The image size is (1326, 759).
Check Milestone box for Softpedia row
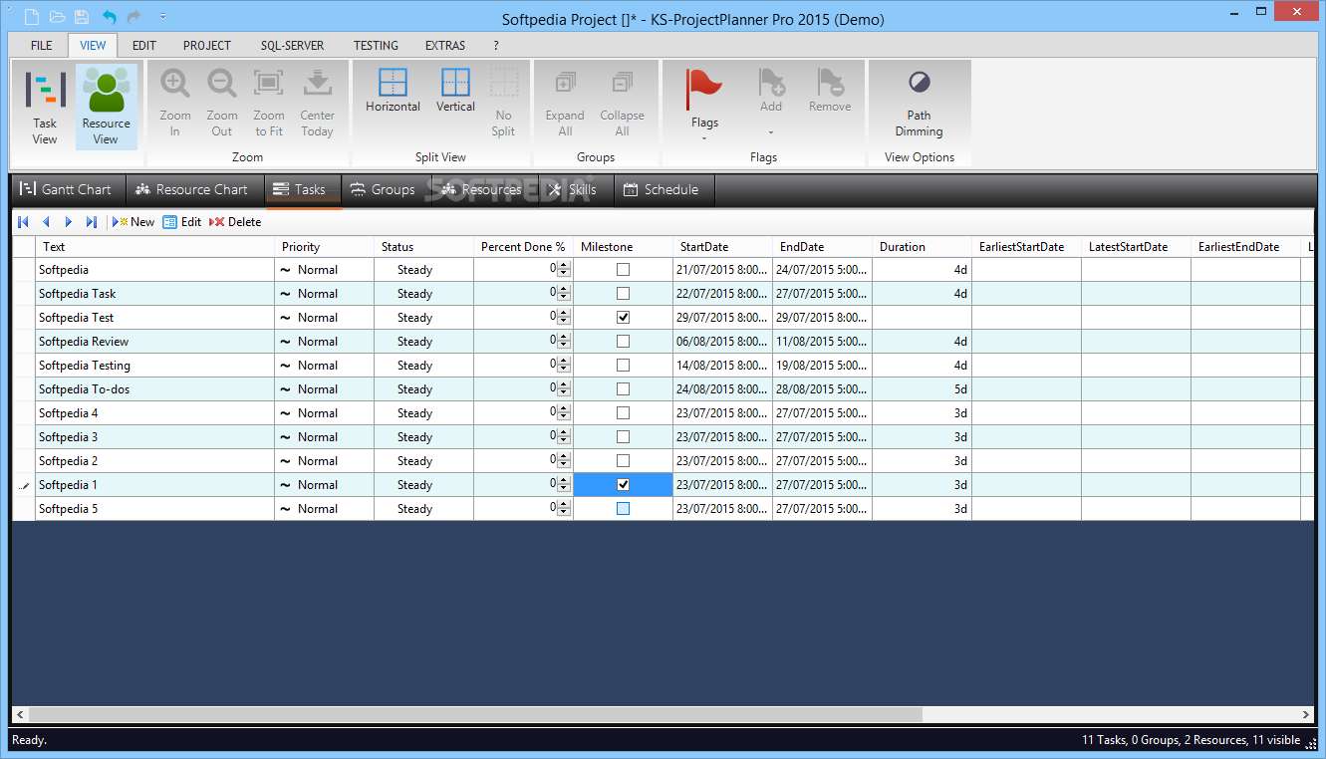pyautogui.click(x=623, y=270)
